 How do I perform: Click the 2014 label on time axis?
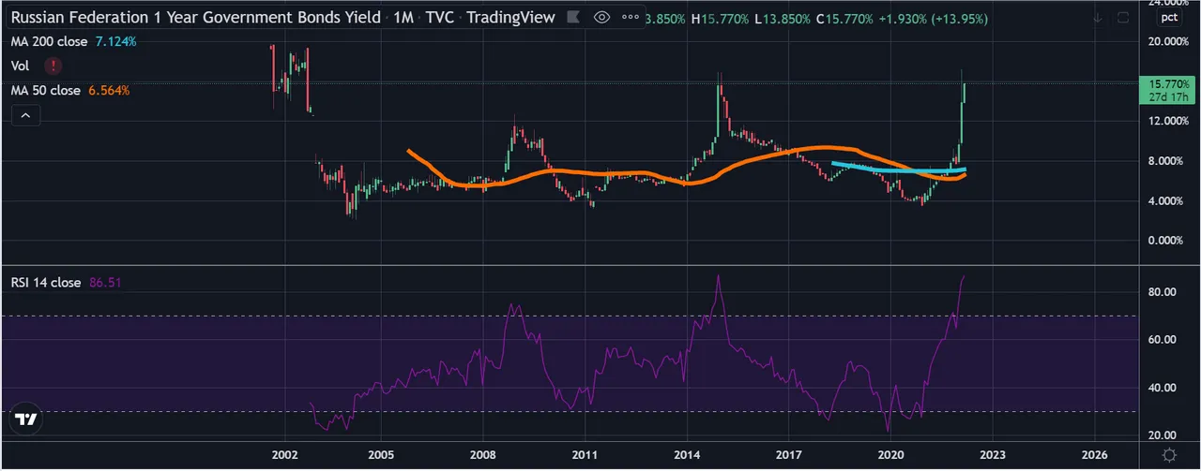687,454
